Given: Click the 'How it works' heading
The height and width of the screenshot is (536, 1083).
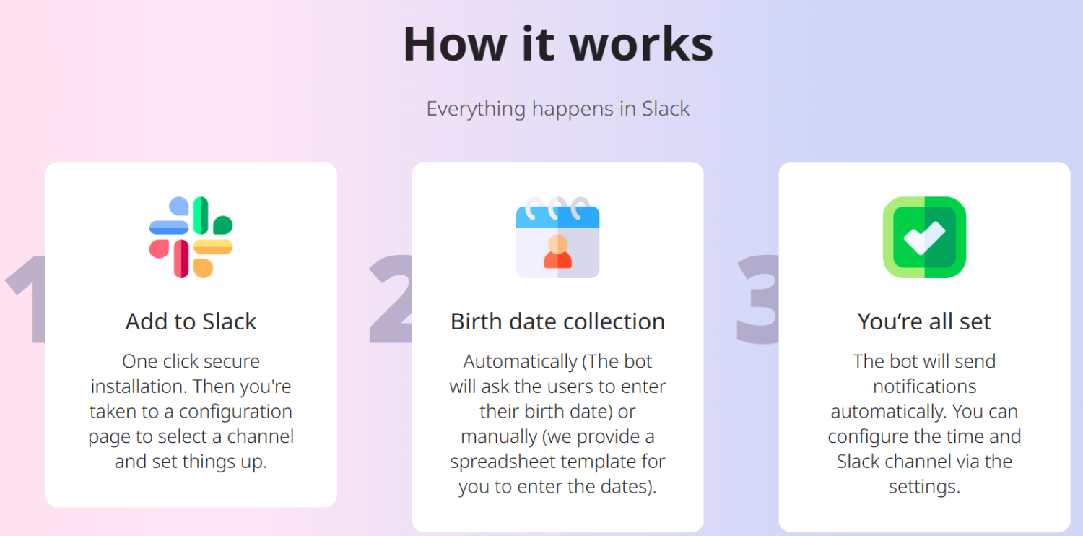Looking at the screenshot, I should click(558, 44).
